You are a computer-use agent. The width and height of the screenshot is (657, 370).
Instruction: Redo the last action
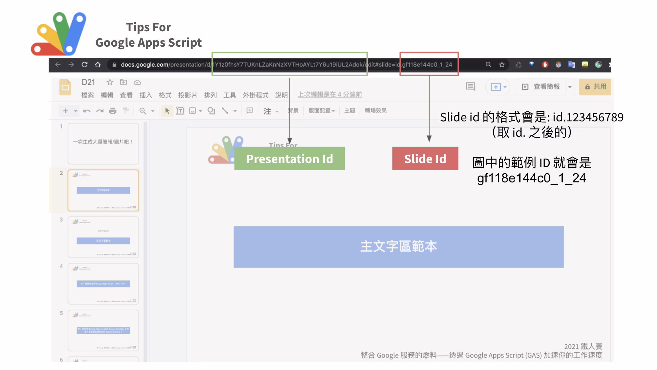click(100, 111)
